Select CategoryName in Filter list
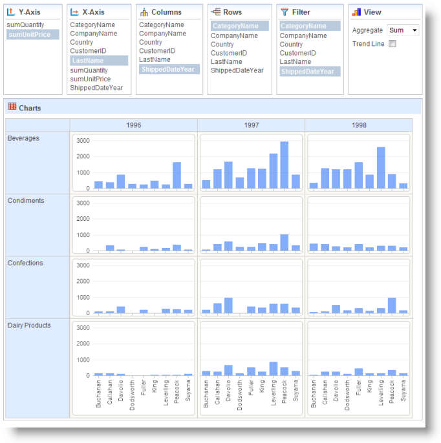Viewport: 441px width, 443px height. click(x=310, y=26)
